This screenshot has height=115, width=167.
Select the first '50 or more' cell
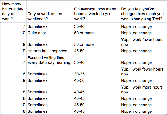click(x=96, y=33)
